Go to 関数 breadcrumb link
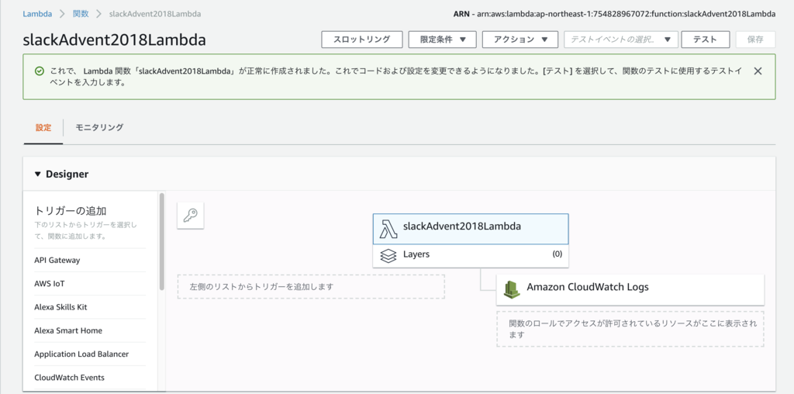This screenshot has width=794, height=394. (81, 14)
